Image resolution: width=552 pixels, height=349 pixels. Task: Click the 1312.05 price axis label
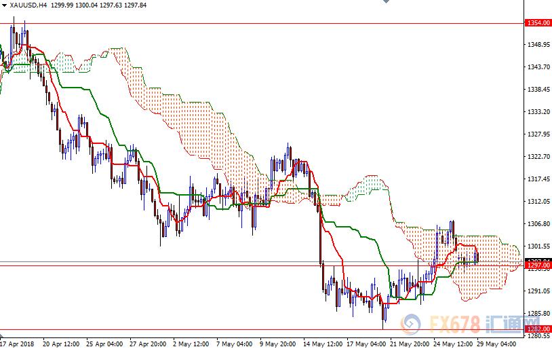(538, 202)
